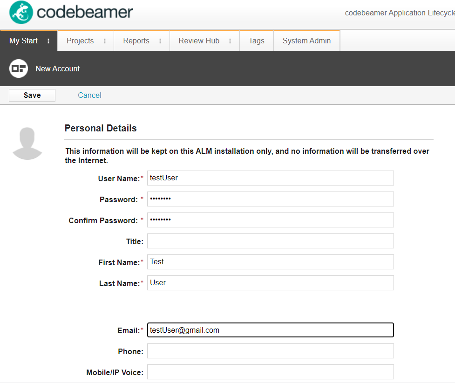Click the user avatar placeholder image
Image resolution: width=455 pixels, height=384 pixels.
pyautogui.click(x=27, y=144)
